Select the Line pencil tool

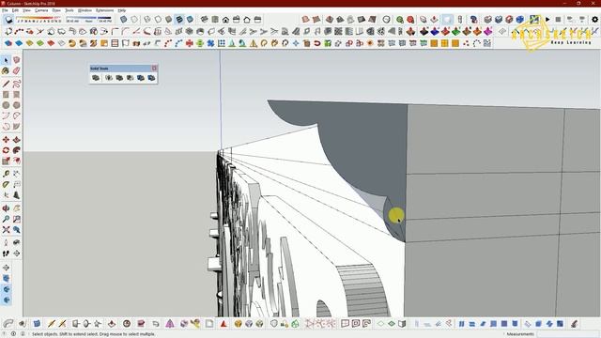(x=6, y=84)
